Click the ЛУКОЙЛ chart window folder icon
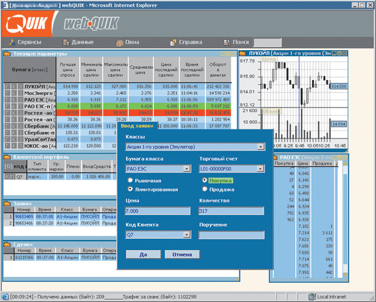Screen dimensions: 376x302 pos(243,53)
